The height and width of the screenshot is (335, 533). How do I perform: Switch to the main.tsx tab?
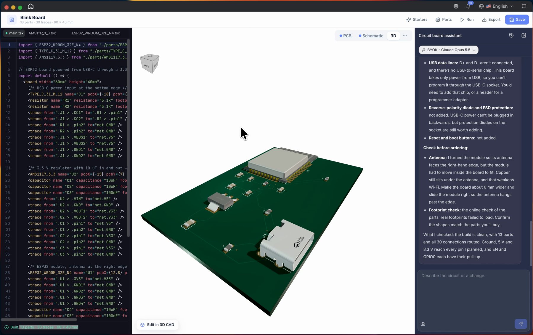click(14, 33)
